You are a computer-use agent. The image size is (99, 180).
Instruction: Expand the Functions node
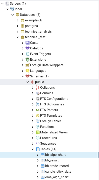(33, 127)
